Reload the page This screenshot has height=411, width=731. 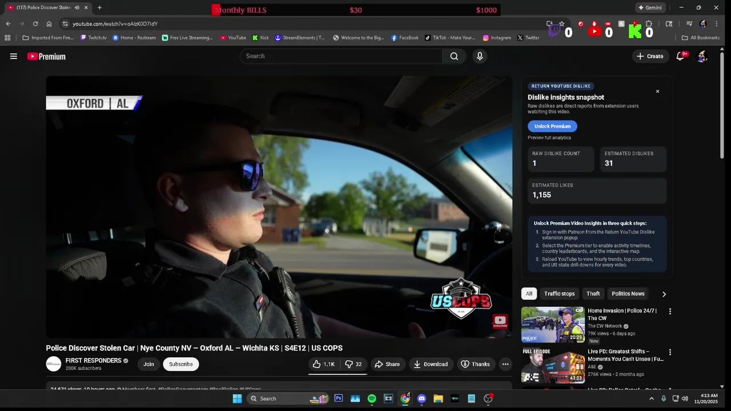point(35,24)
